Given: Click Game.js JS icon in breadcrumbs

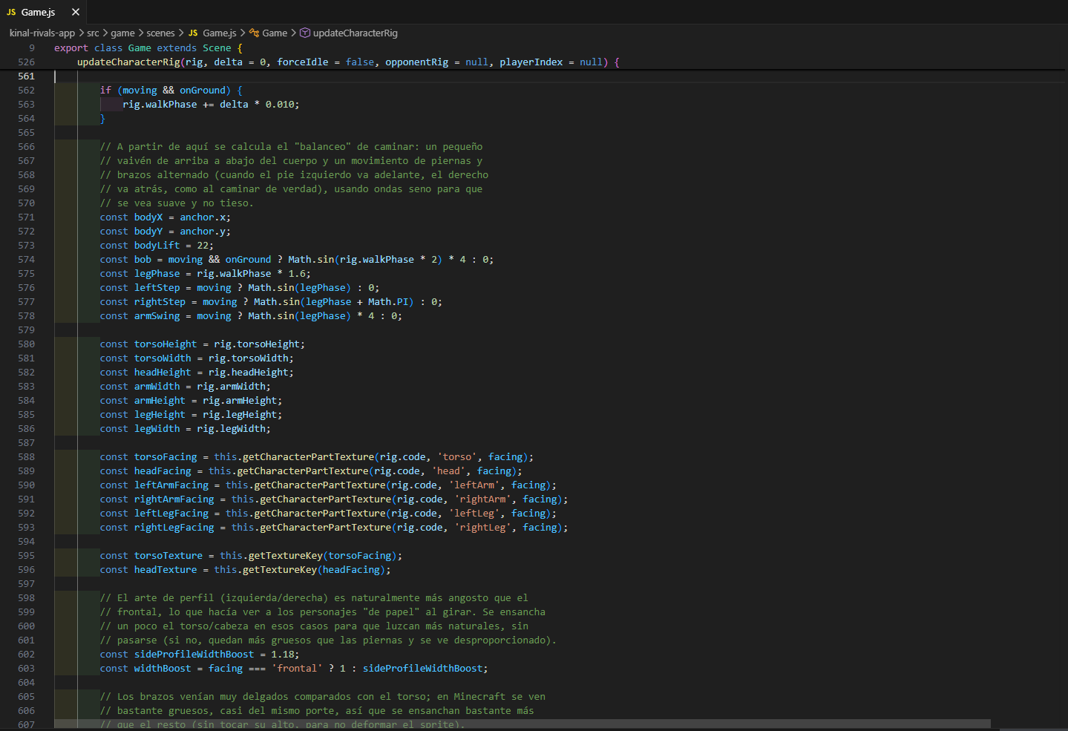Looking at the screenshot, I should click(193, 33).
